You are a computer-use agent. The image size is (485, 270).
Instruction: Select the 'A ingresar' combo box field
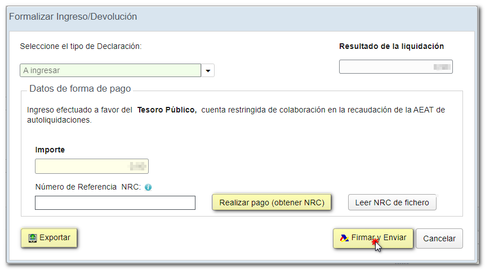(110, 70)
